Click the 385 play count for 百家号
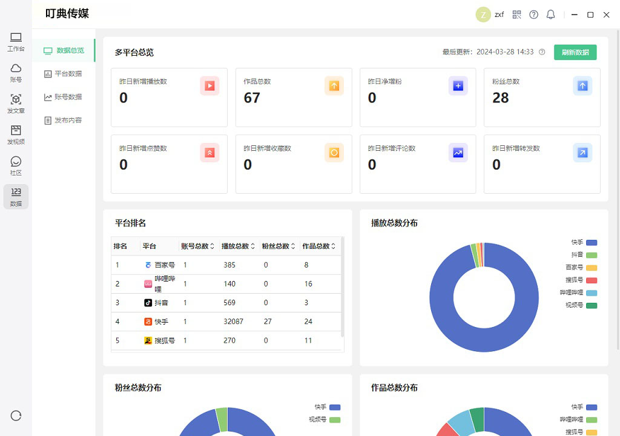The width and height of the screenshot is (620, 436). [x=229, y=265]
